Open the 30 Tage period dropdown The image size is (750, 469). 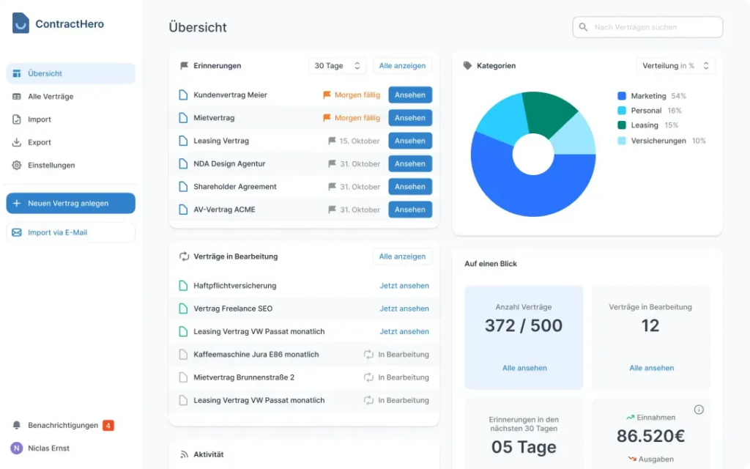coord(336,65)
